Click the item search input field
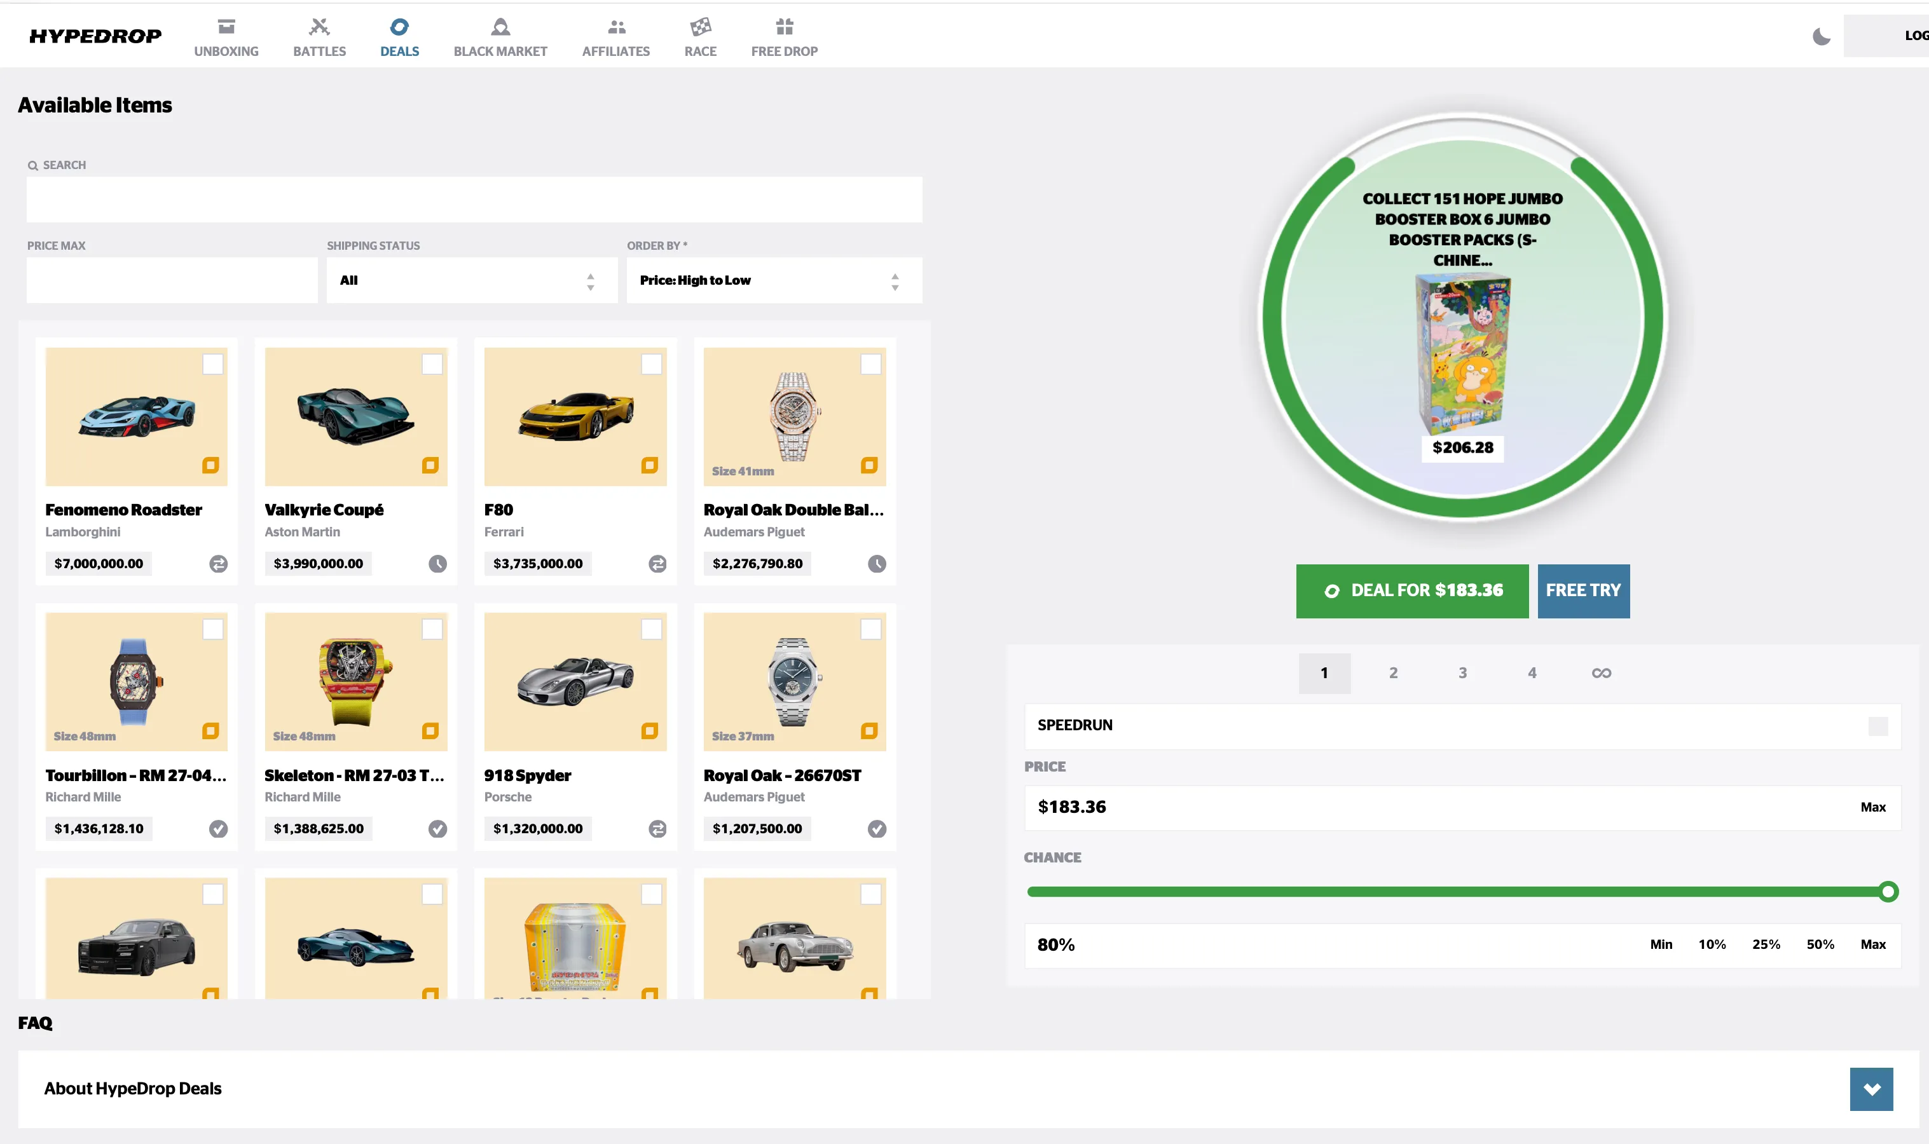The image size is (1929, 1144). 474,200
